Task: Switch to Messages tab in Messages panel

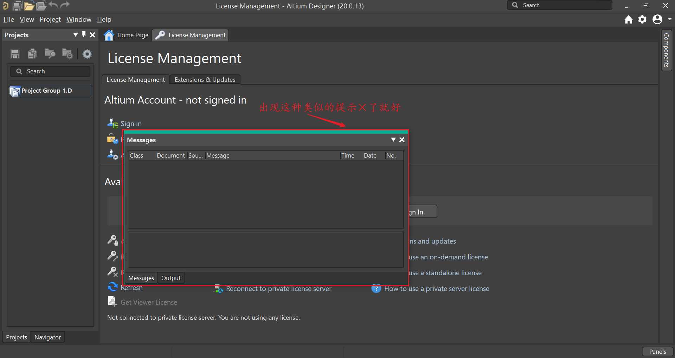Action: coord(141,278)
